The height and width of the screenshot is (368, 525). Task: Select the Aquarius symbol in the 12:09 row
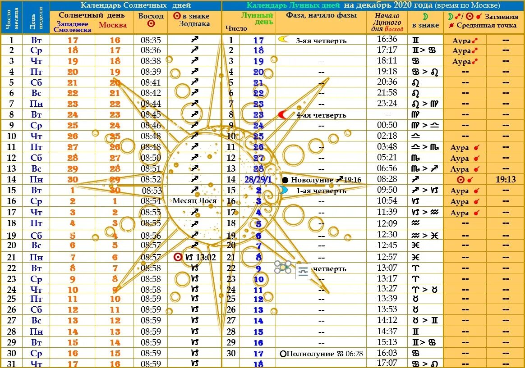coord(415,223)
